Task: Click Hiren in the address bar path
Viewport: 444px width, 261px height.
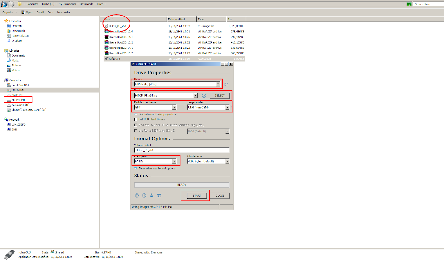Action: (x=100, y=4)
